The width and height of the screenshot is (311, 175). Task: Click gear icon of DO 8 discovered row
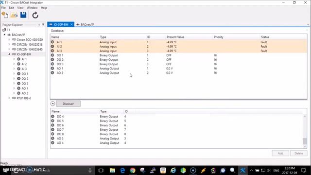(x=52, y=134)
